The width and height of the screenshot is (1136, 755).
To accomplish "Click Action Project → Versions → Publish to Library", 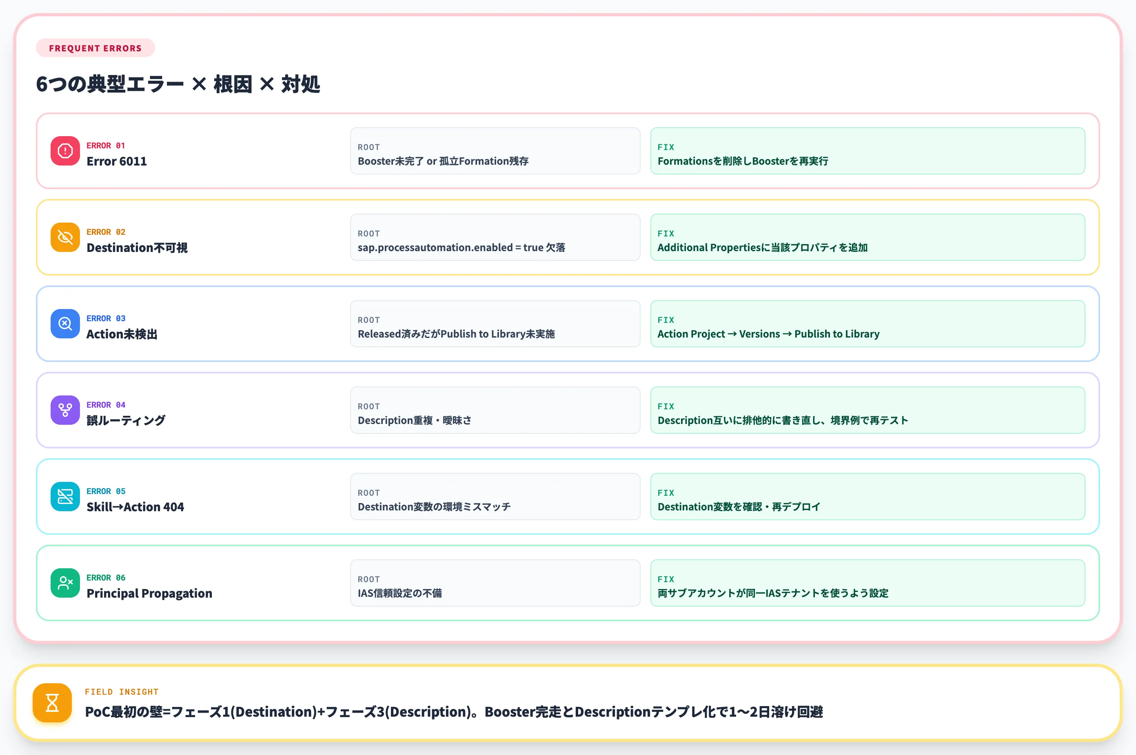I will click(x=768, y=334).
